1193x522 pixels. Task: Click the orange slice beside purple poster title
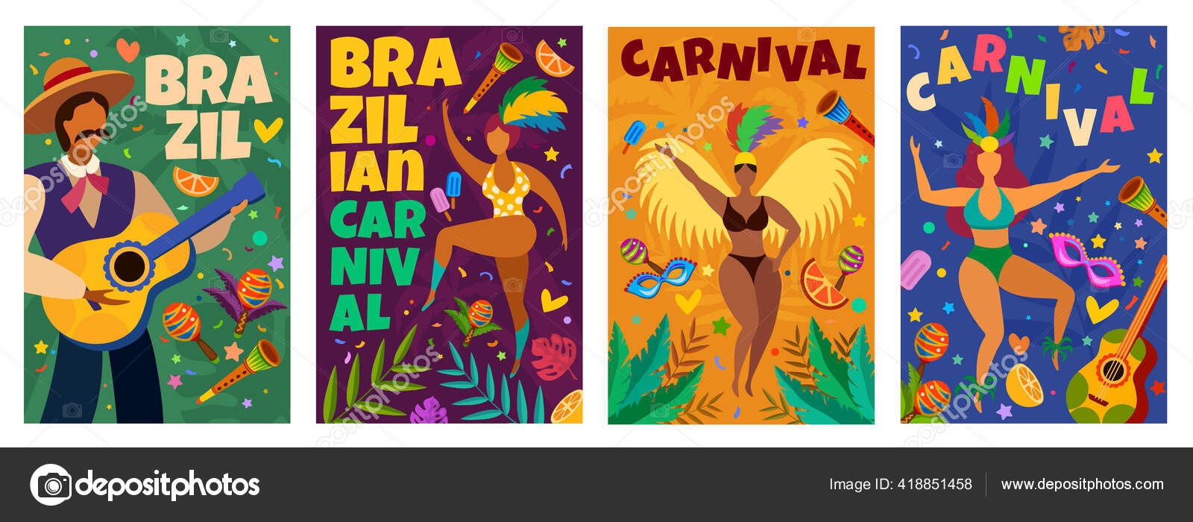[x=554, y=58]
